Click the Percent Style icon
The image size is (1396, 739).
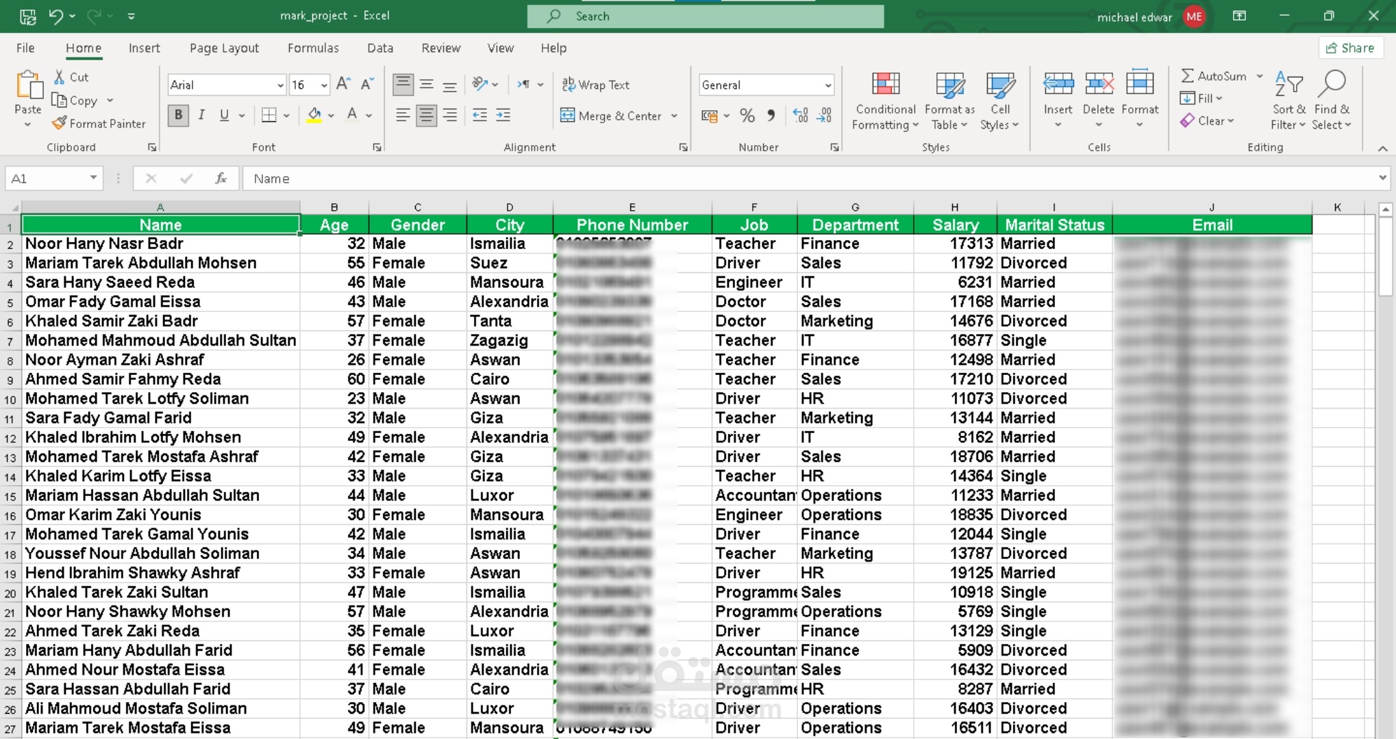[747, 116]
